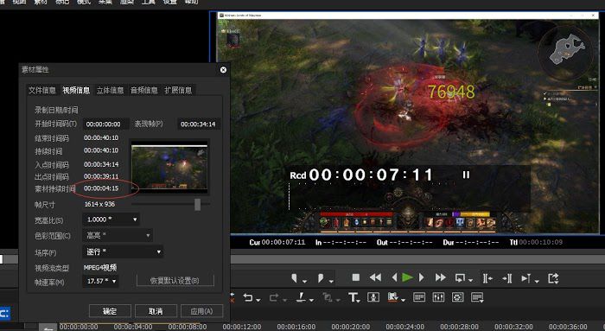Click the 00:00:24:00 mark on timeline ruler
Viewport: 605px width, 331px height.
click(x=404, y=327)
